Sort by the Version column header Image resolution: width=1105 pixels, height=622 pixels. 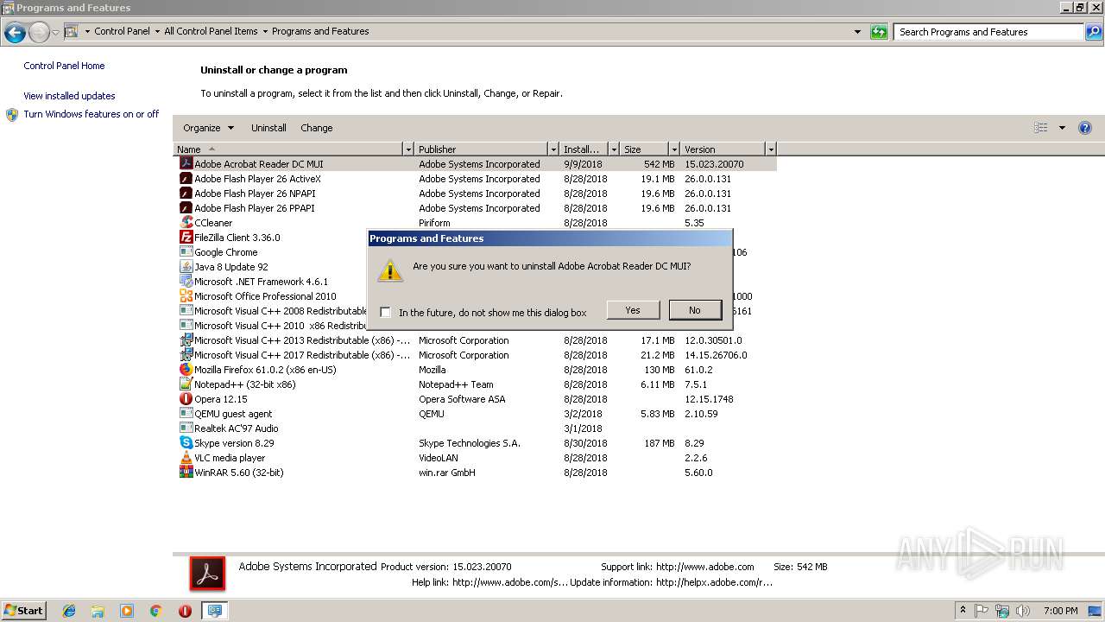[723, 149]
